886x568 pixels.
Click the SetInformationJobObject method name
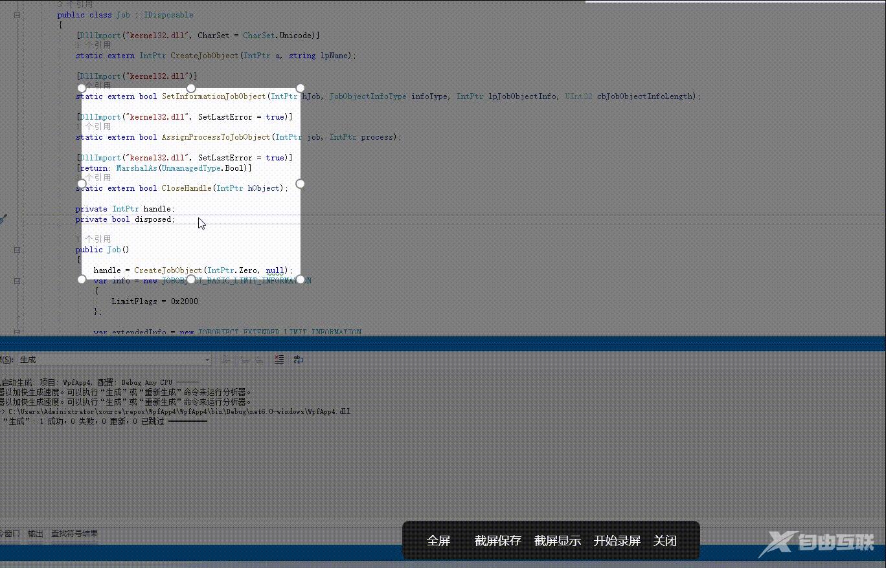[x=214, y=96]
